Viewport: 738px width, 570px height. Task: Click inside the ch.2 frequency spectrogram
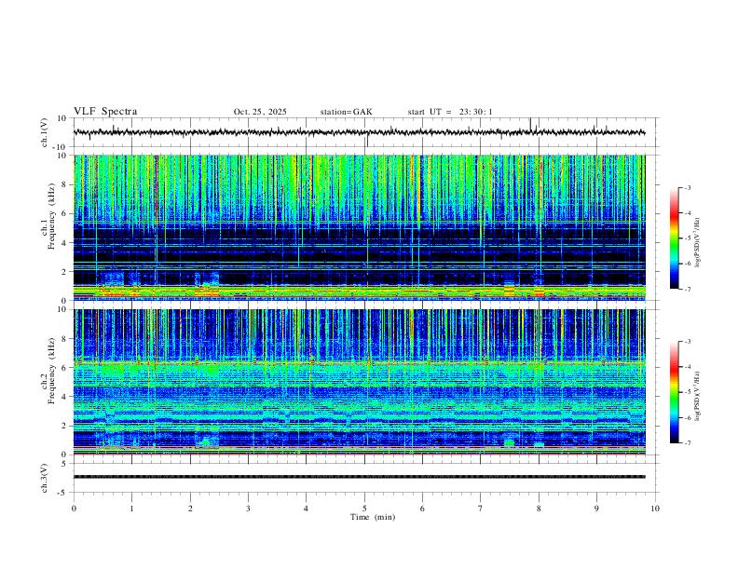(359, 382)
